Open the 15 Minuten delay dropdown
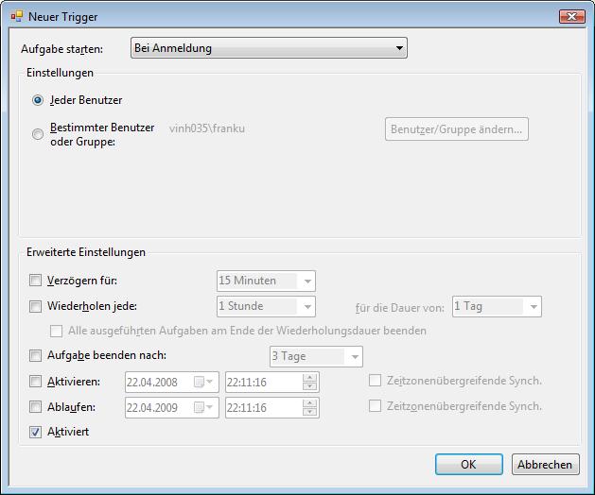The width and height of the screenshot is (595, 495). [266, 281]
